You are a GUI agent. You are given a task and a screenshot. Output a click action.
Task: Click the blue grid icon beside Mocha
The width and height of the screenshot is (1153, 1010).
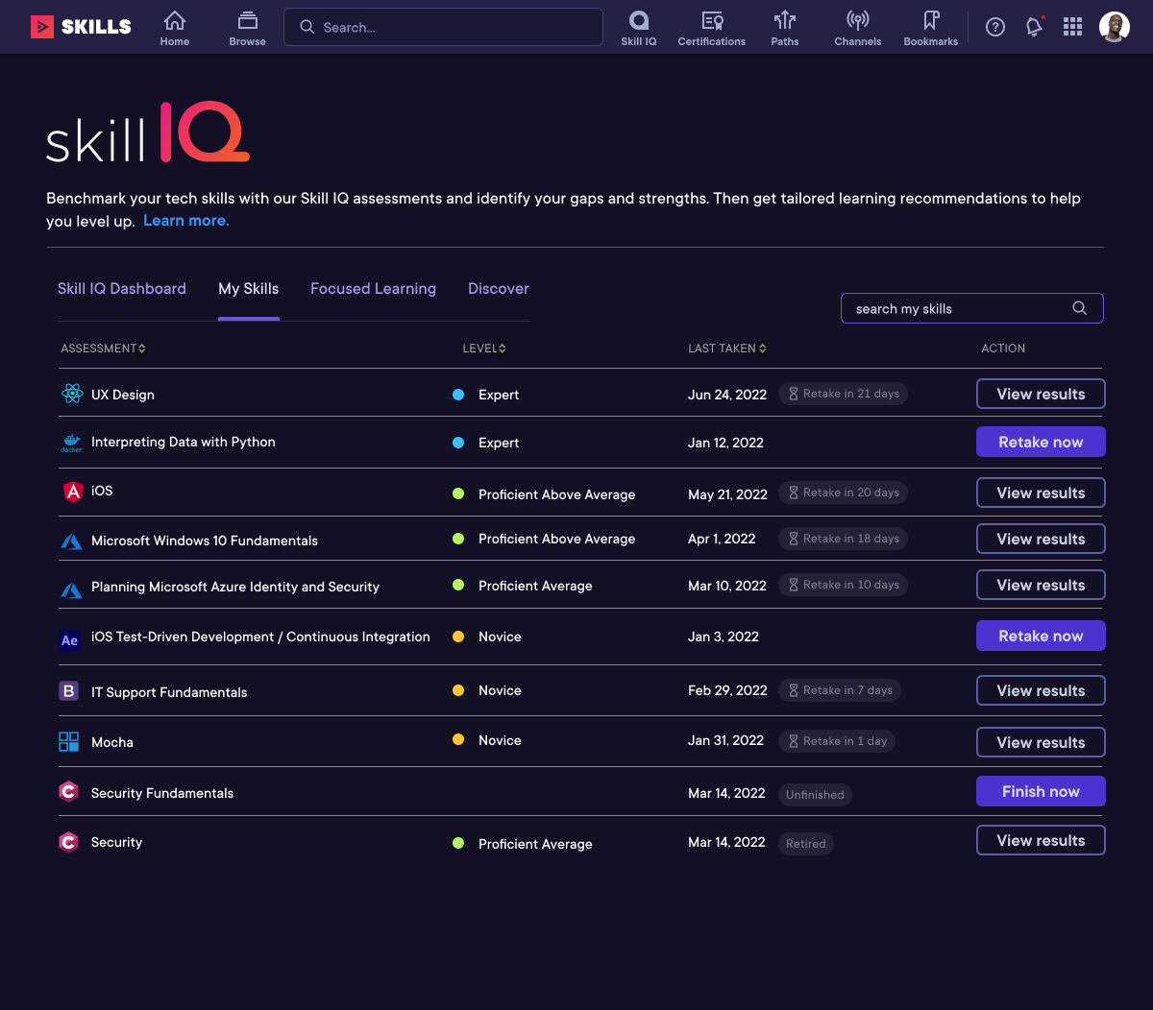coord(68,741)
